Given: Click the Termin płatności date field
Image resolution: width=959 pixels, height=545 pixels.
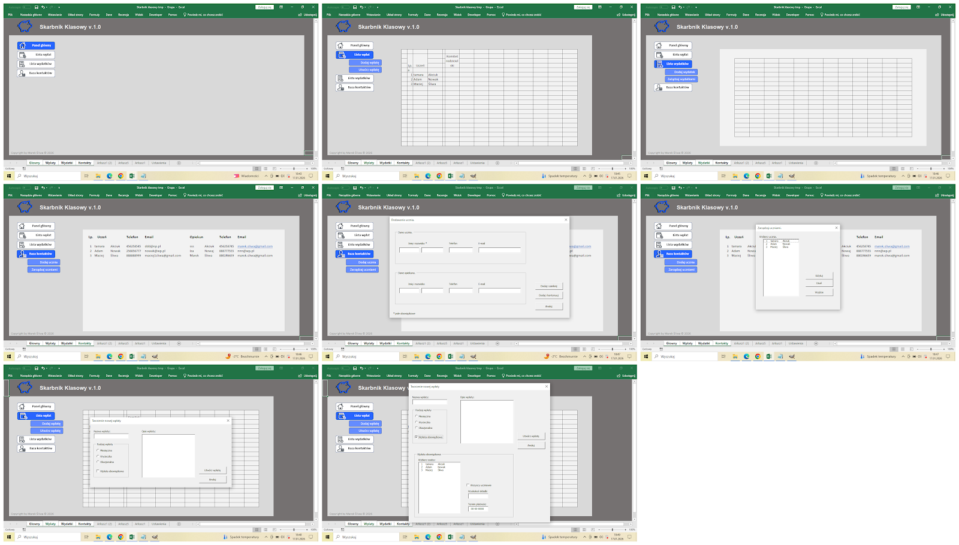Looking at the screenshot, I should click(x=478, y=508).
